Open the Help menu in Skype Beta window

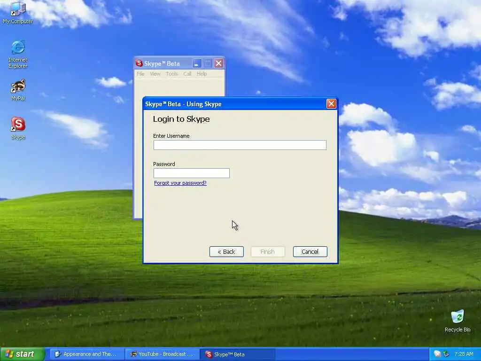pos(202,74)
